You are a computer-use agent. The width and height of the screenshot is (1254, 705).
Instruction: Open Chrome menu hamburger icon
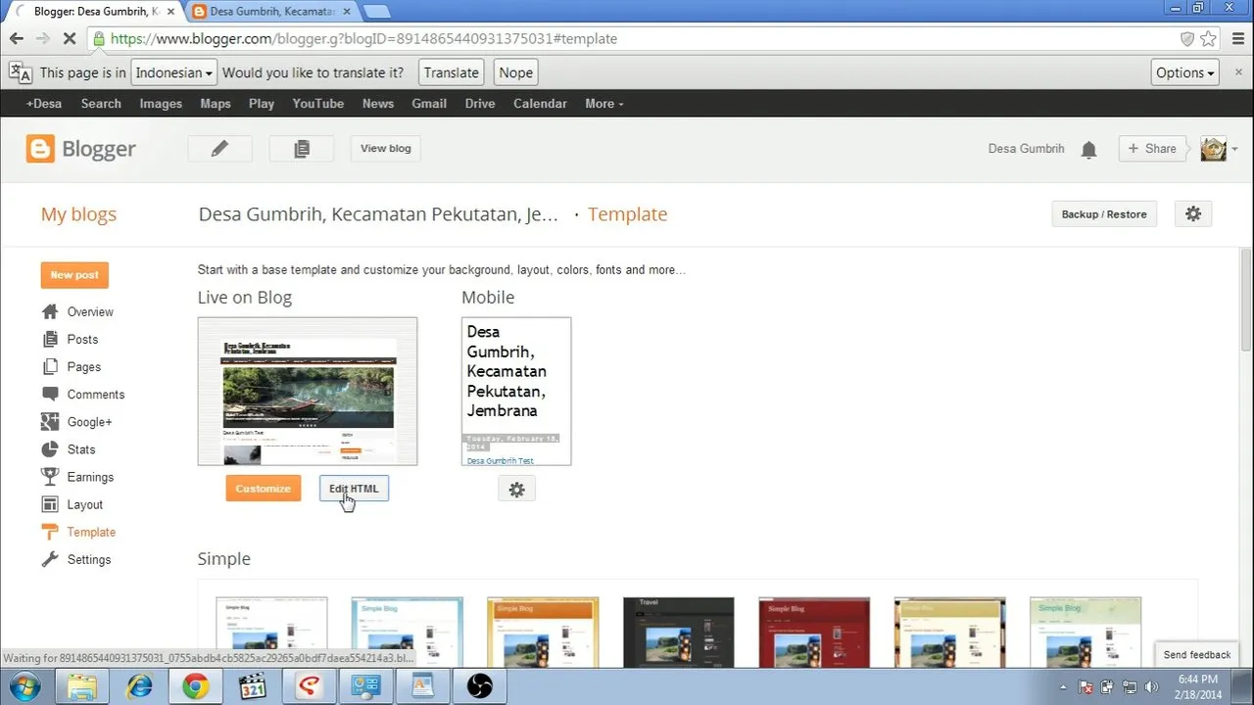click(1236, 39)
